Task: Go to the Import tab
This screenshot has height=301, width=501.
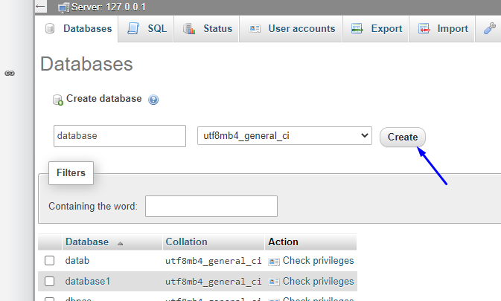Action: click(x=442, y=29)
